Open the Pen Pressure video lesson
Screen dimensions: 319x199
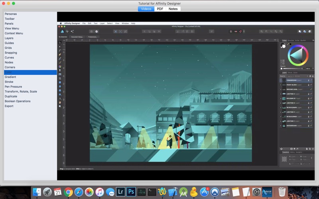pos(13,87)
